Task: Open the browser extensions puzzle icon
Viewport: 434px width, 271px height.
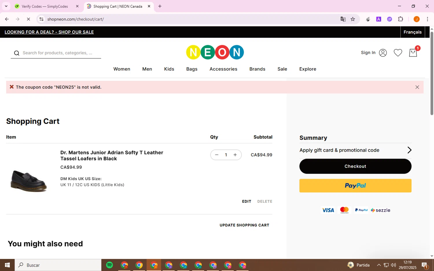Action: pos(400,19)
